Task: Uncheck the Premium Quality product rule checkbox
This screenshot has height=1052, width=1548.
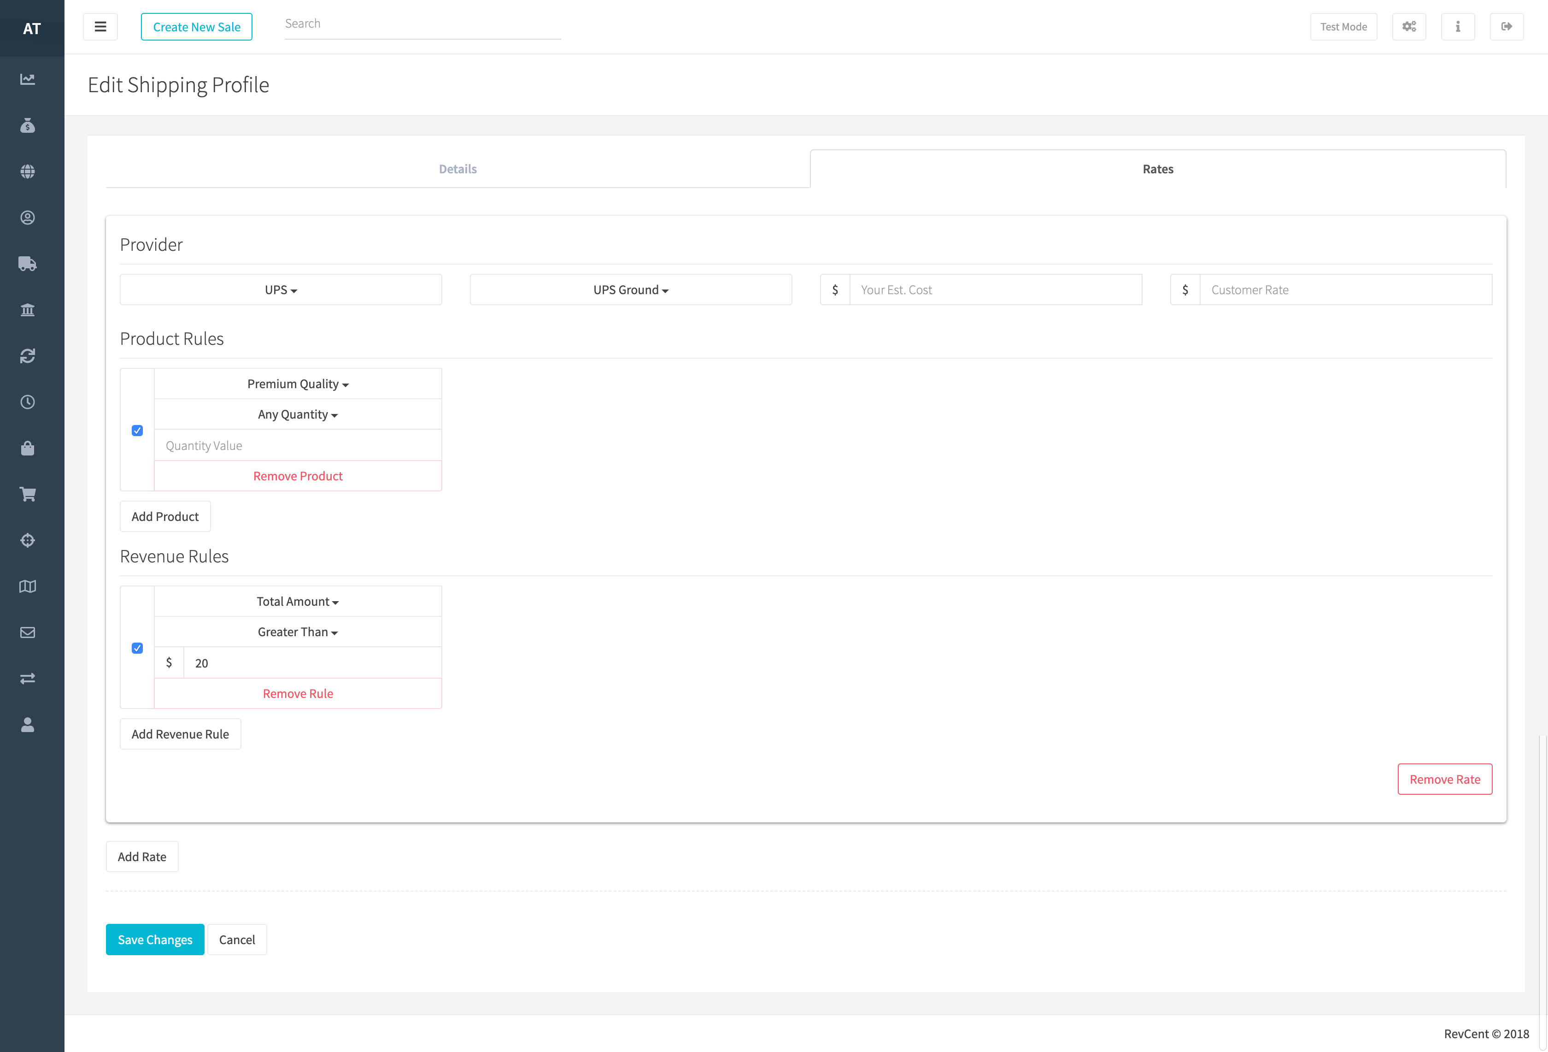Action: (x=137, y=431)
